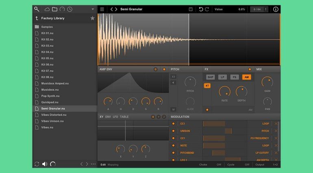This screenshot has height=173, width=313.
Task: Open the Output 1+2 selector
Action: click(275, 164)
